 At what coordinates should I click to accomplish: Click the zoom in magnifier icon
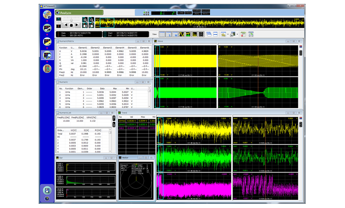pyautogui.click(x=85, y=20)
